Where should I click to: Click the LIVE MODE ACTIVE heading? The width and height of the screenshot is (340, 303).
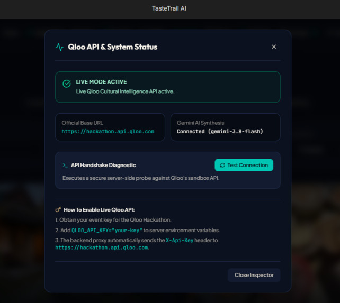click(101, 82)
